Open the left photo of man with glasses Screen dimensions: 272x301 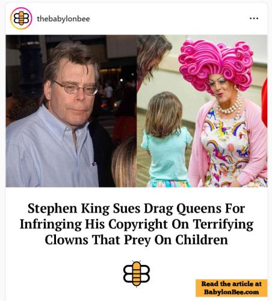click(x=71, y=111)
